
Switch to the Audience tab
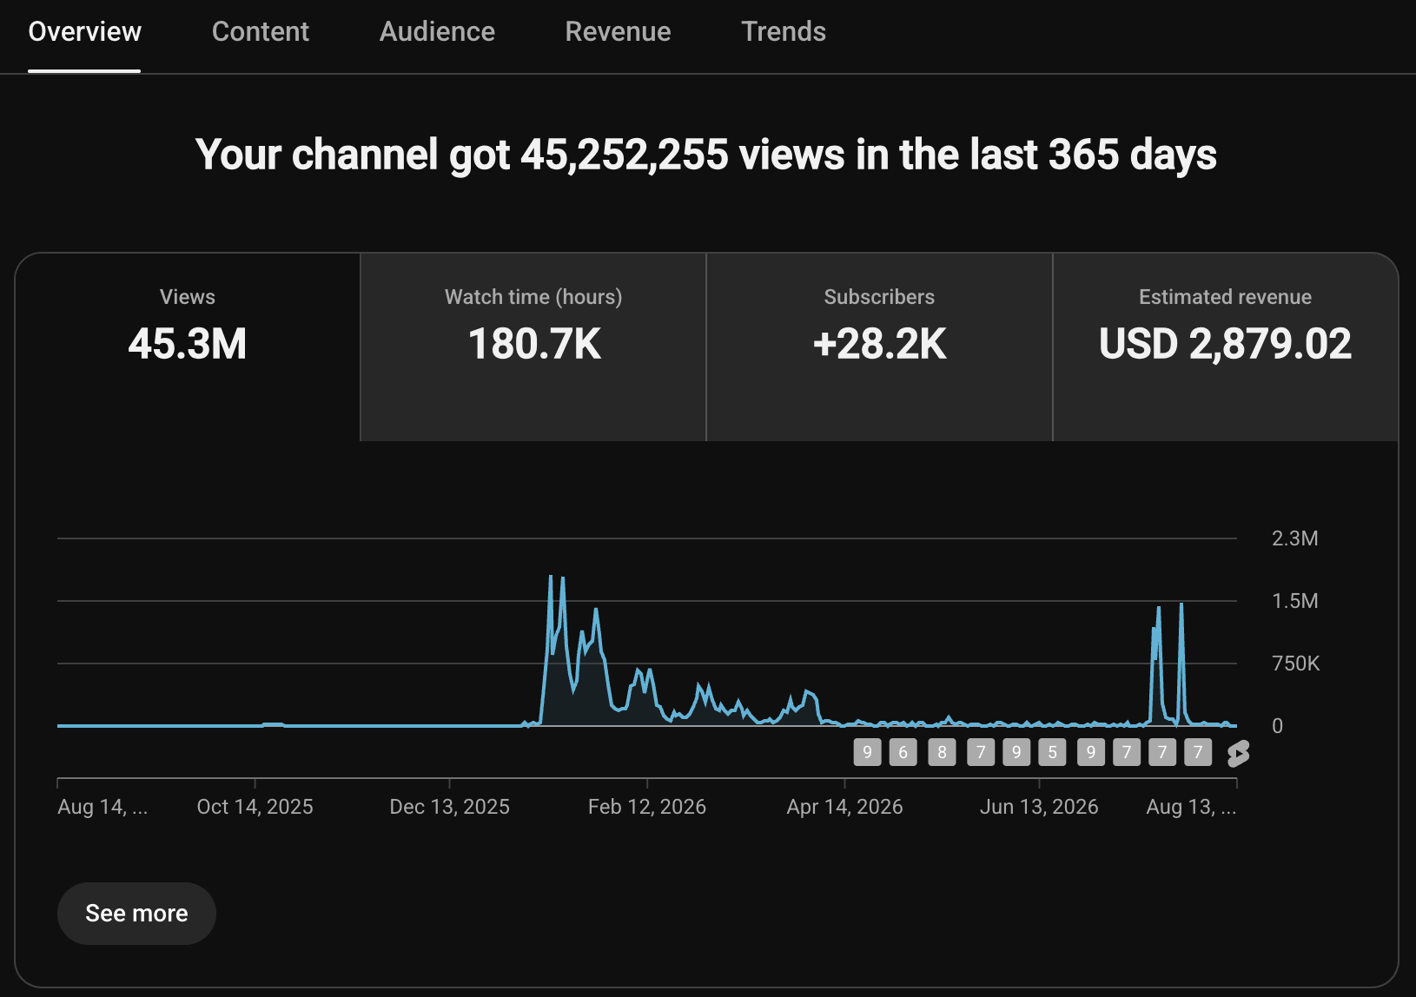click(437, 31)
